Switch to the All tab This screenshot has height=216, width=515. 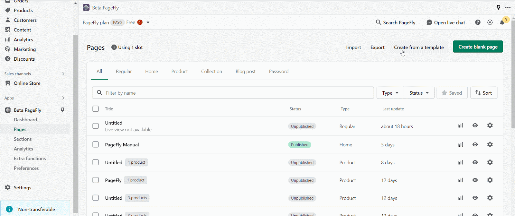coord(99,71)
